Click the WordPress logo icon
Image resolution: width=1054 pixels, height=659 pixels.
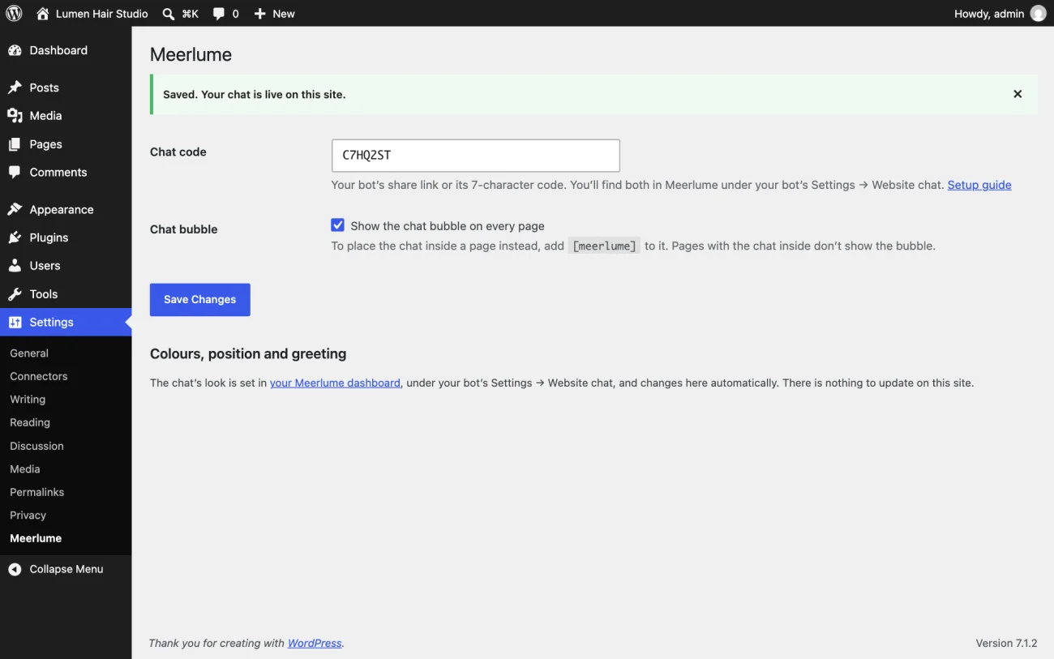[x=14, y=13]
